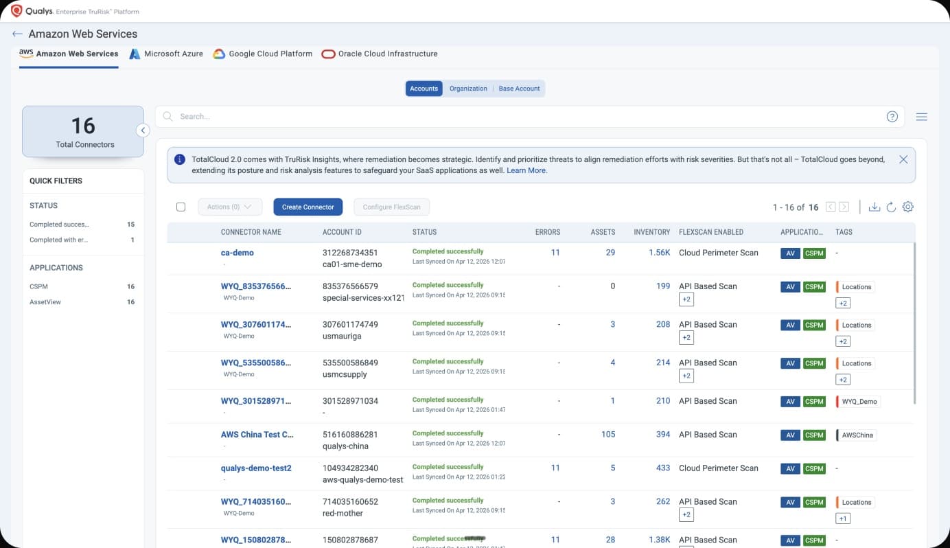This screenshot has height=548, width=950.
Task: Toggle the select-all connectors checkbox
Action: pyautogui.click(x=181, y=207)
